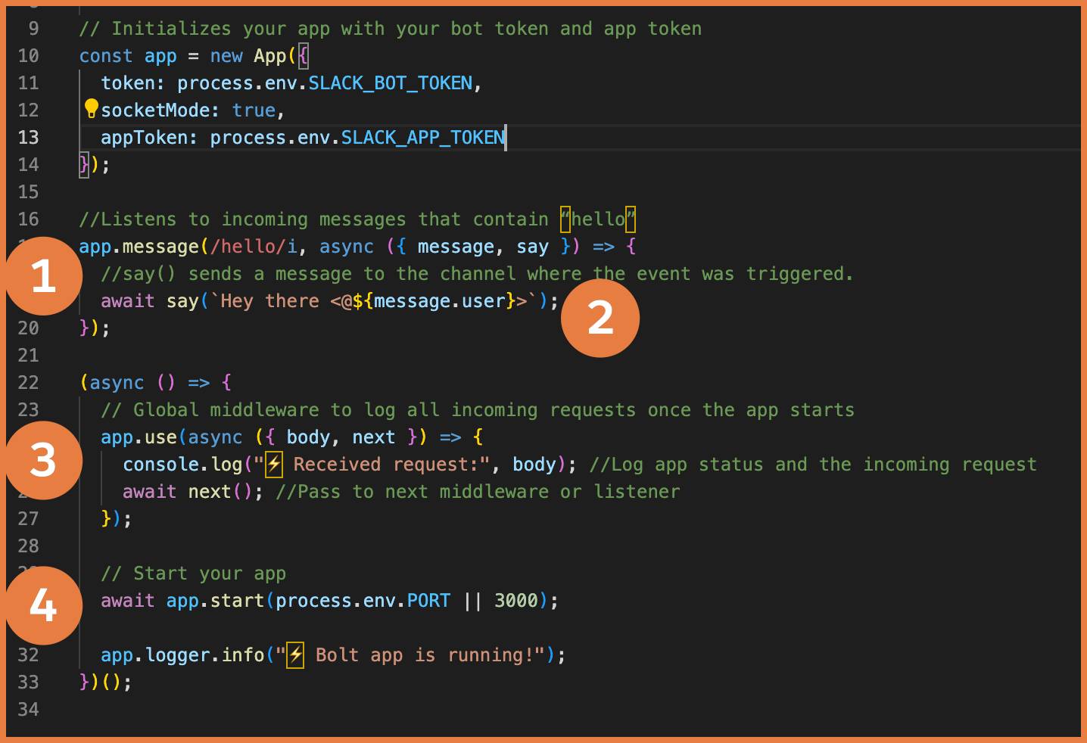The height and width of the screenshot is (743, 1087).
Task: Click the '//Log app status' comment
Action: coord(812,465)
